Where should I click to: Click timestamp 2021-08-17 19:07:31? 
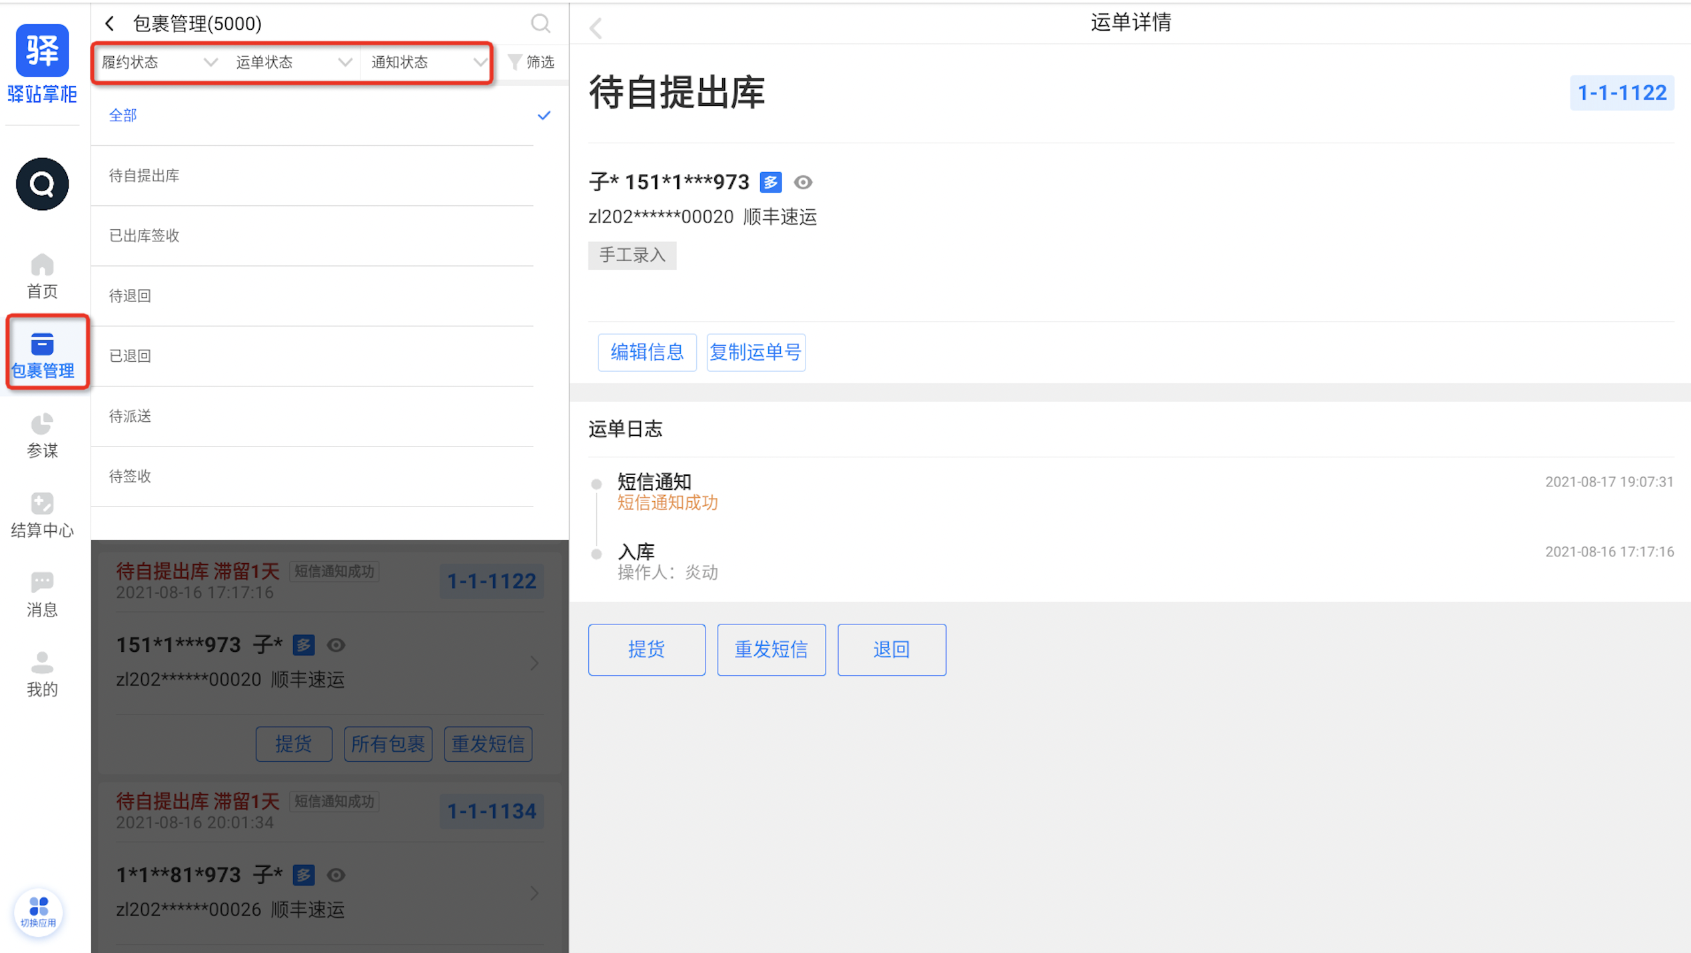[1609, 482]
